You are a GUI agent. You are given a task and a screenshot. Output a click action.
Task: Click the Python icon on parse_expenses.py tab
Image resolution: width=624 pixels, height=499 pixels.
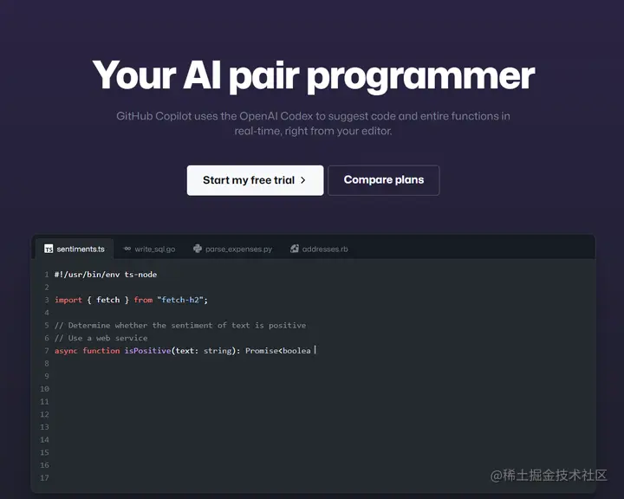point(198,249)
